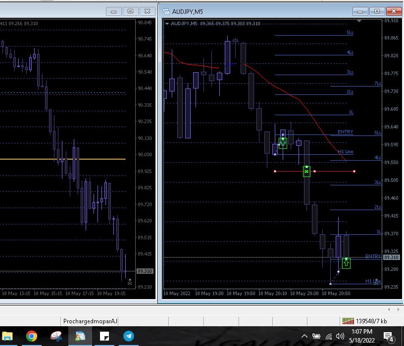The image size is (404, 346).
Task: Open the clock showing 1:07 PM
Action: (x=362, y=336)
